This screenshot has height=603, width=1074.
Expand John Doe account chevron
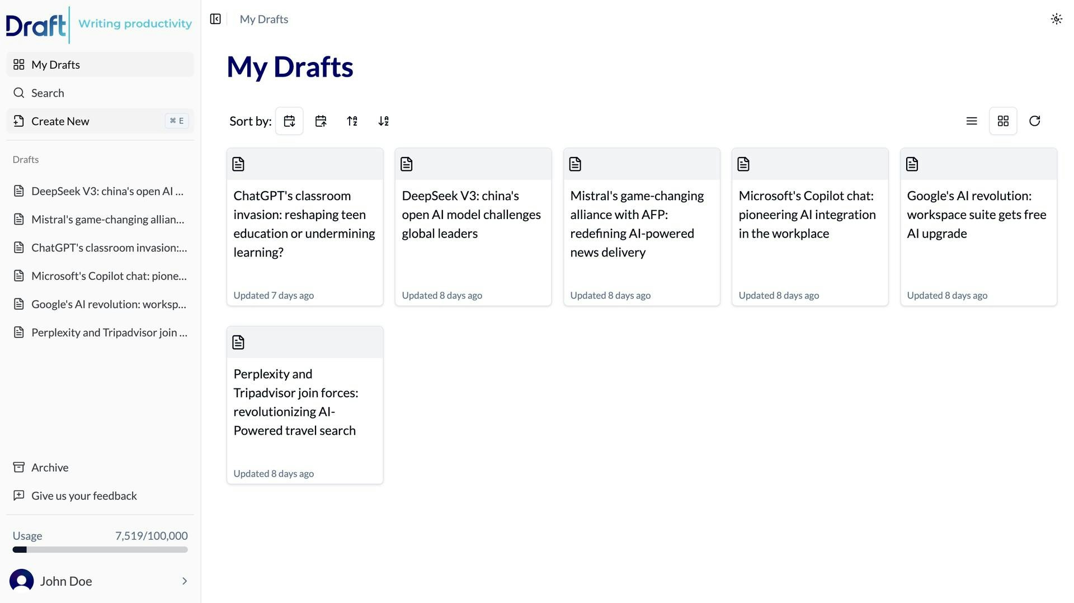(x=185, y=581)
